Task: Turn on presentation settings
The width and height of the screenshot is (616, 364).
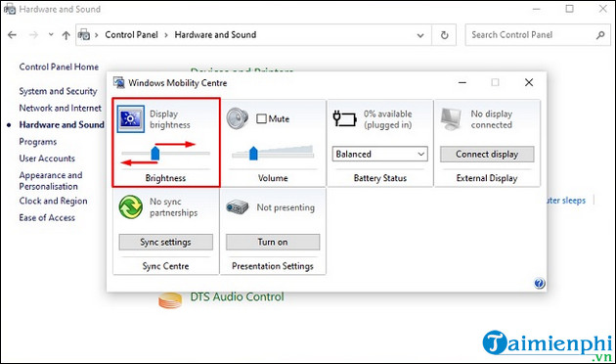Action: point(273,242)
